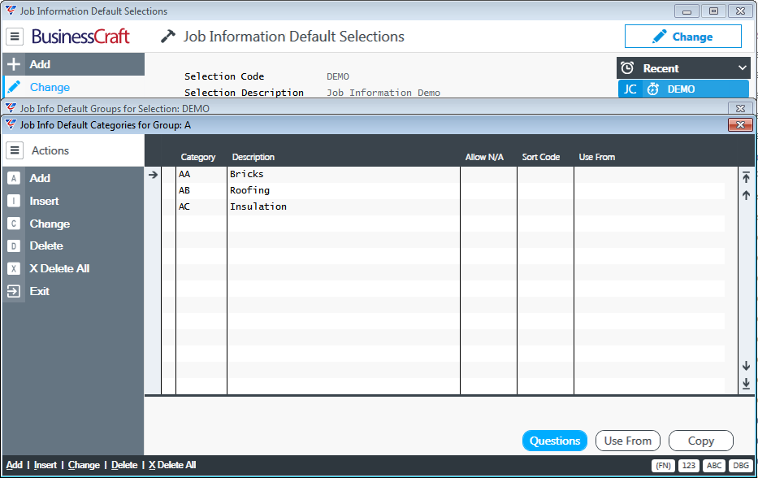The height and width of the screenshot is (478, 758).
Task: Select Change in the main window sidebar
Action: point(73,87)
